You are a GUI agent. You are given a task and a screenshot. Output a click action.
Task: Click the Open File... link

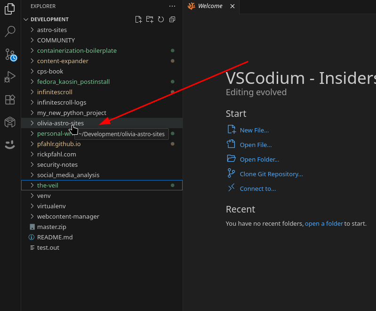point(256,145)
